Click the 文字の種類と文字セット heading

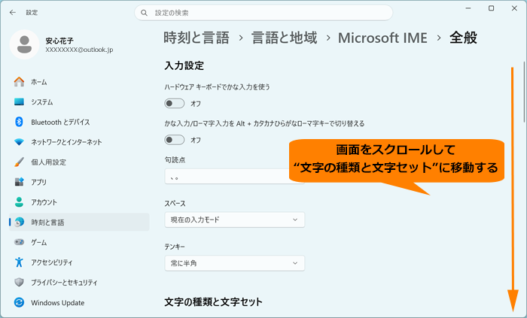[x=213, y=302]
